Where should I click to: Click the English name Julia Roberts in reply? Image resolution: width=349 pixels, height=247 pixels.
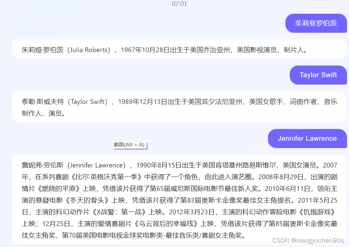point(88,50)
